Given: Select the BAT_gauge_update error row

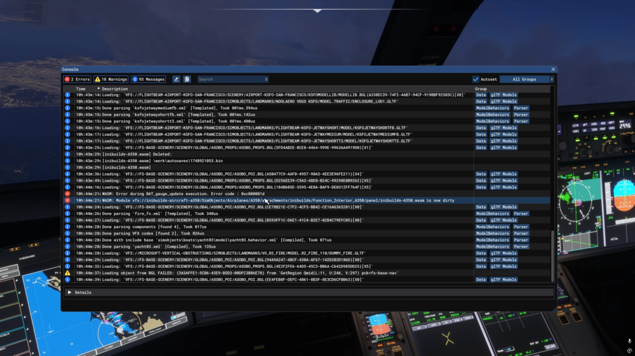Looking at the screenshot, I should [307, 194].
